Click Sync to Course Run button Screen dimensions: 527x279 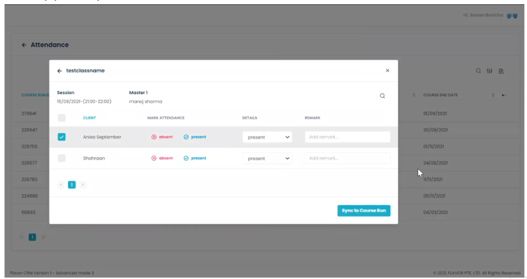point(364,211)
